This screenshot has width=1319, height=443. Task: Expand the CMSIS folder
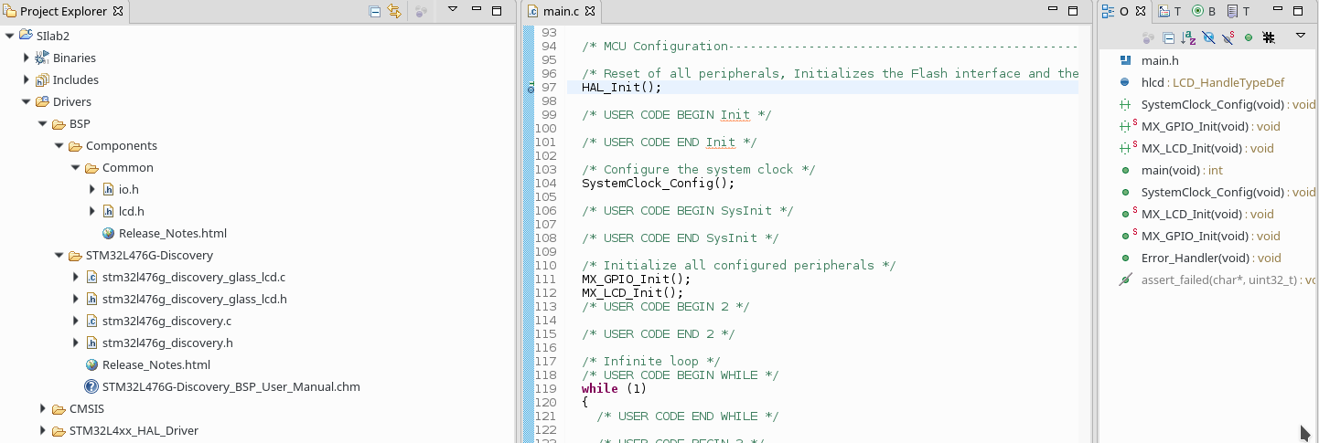tap(43, 408)
